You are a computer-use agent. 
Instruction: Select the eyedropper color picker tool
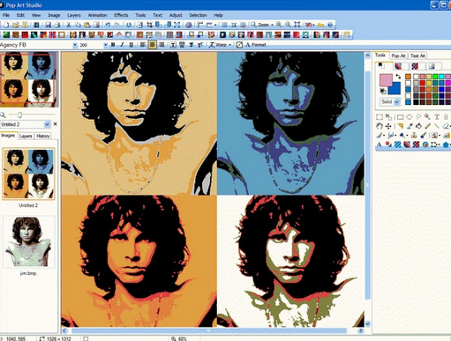410,126
